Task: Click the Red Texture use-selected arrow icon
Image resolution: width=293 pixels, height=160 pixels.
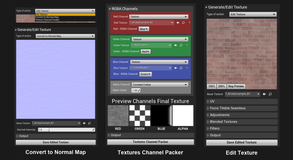Action: [x=178, y=23]
